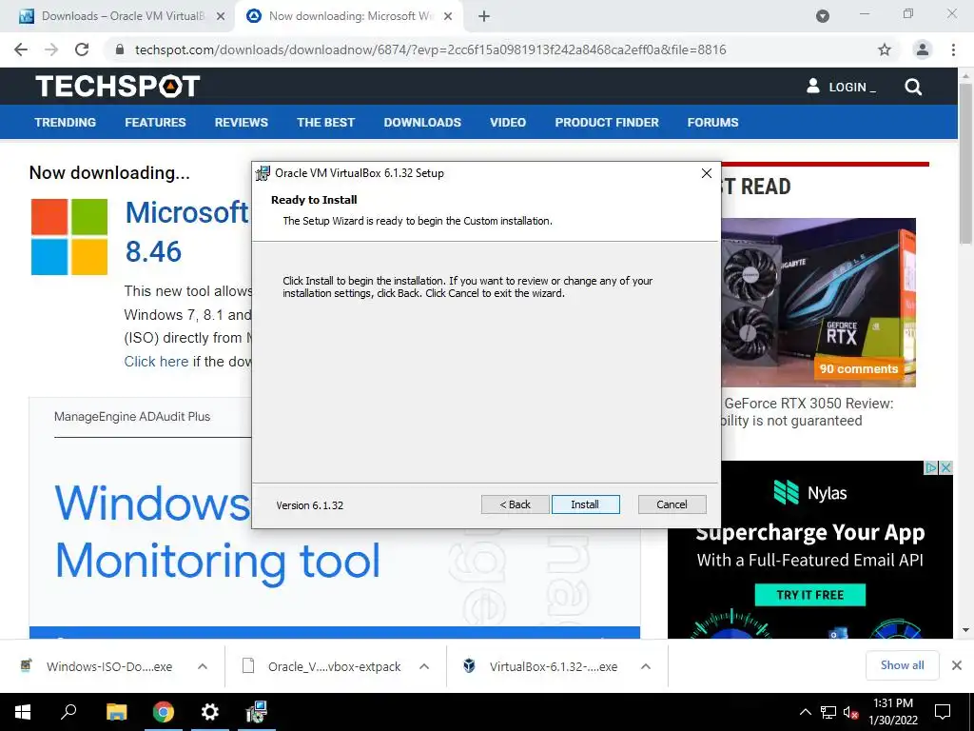Close the VirtualBox Setup dialog
The width and height of the screenshot is (974, 731).
tap(707, 173)
